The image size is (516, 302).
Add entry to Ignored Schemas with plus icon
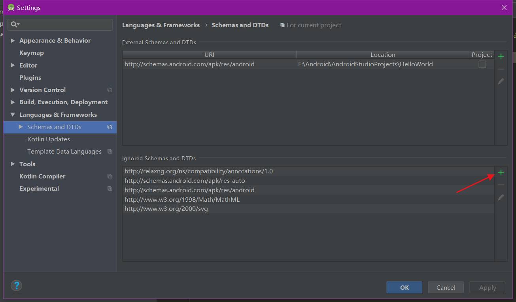point(501,173)
